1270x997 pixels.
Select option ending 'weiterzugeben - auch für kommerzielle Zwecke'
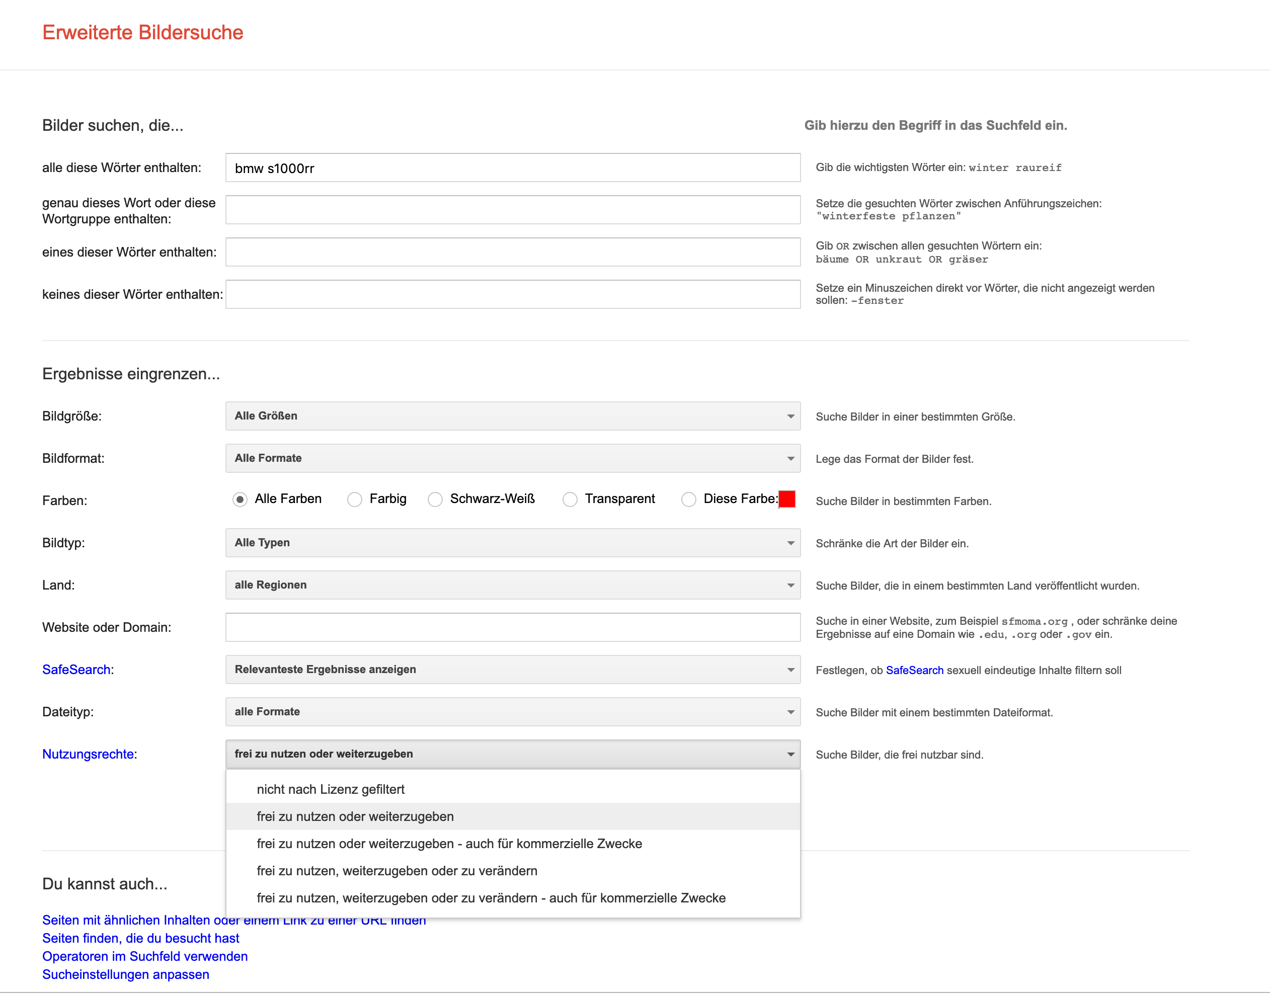[x=449, y=844]
